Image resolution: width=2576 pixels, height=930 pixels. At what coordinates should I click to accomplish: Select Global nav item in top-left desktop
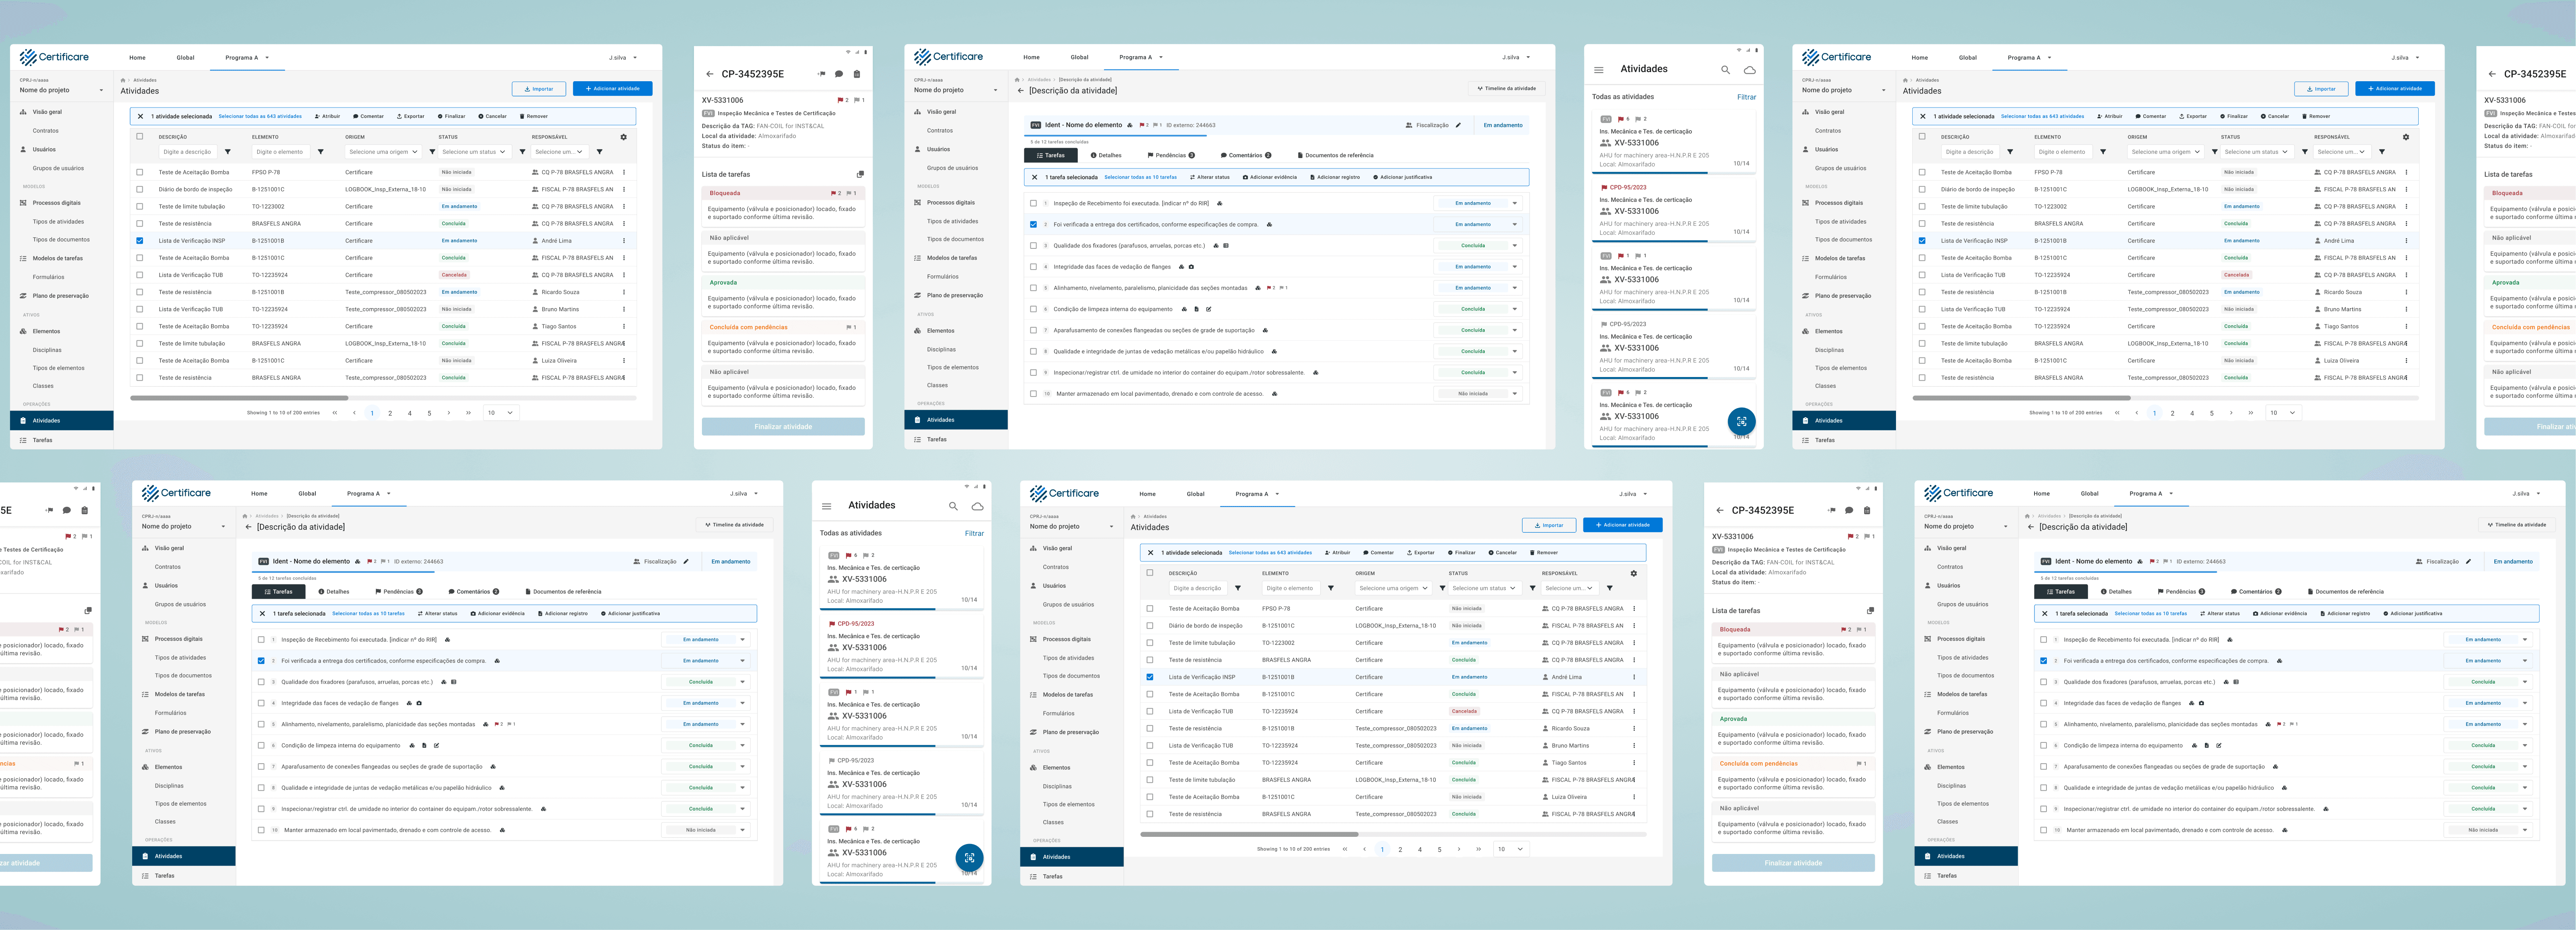[x=186, y=58]
